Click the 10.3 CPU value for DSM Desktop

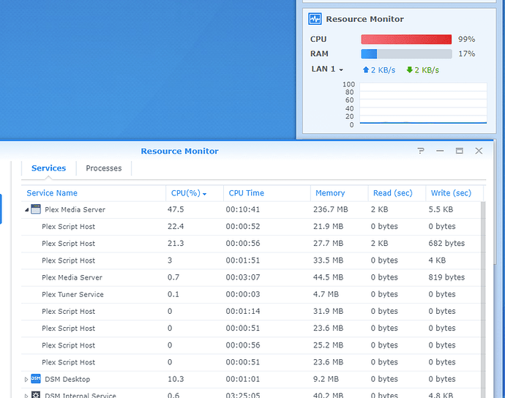(x=176, y=379)
